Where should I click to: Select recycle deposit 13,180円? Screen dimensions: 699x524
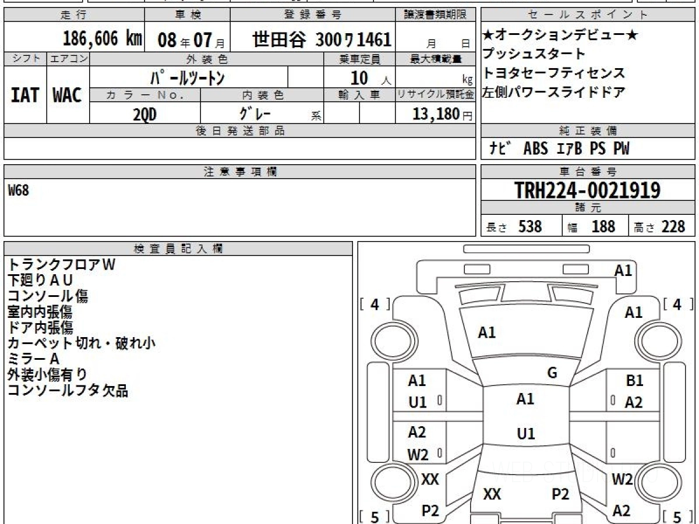click(x=443, y=114)
